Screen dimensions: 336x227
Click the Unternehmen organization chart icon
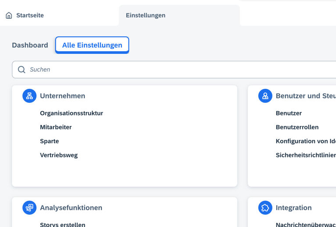[x=29, y=96]
